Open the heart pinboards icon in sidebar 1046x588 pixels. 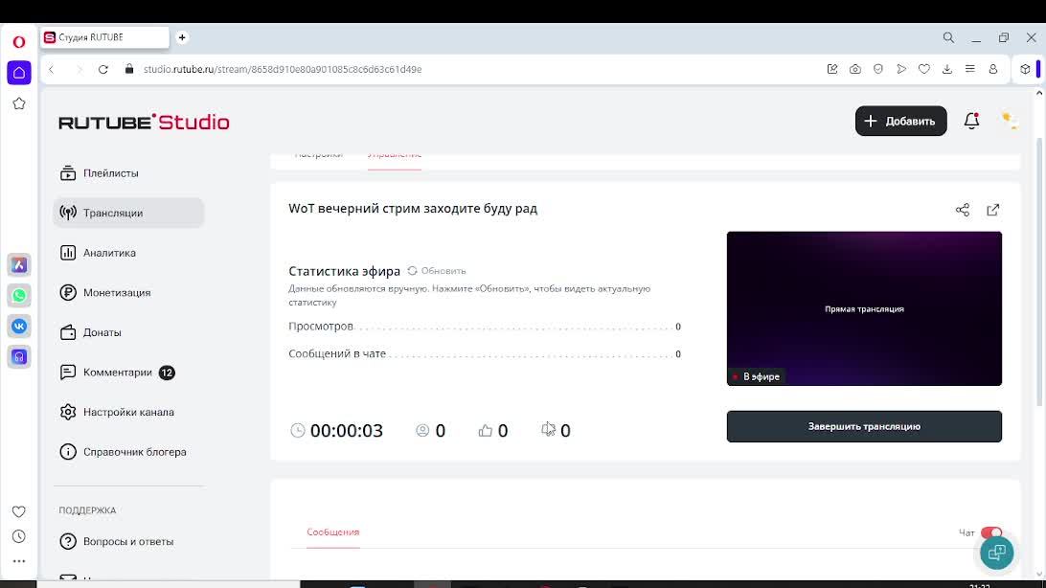point(19,511)
